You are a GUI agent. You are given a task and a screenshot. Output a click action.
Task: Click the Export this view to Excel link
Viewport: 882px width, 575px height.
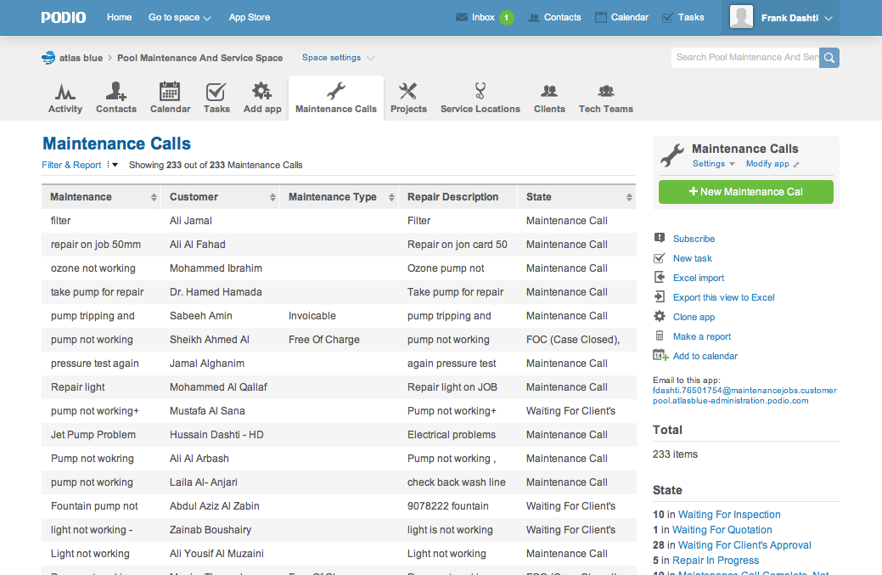pos(723,297)
